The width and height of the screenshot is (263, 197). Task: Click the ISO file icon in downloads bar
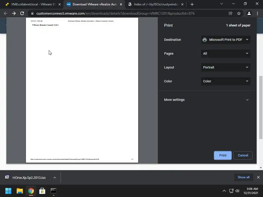tap(7, 177)
